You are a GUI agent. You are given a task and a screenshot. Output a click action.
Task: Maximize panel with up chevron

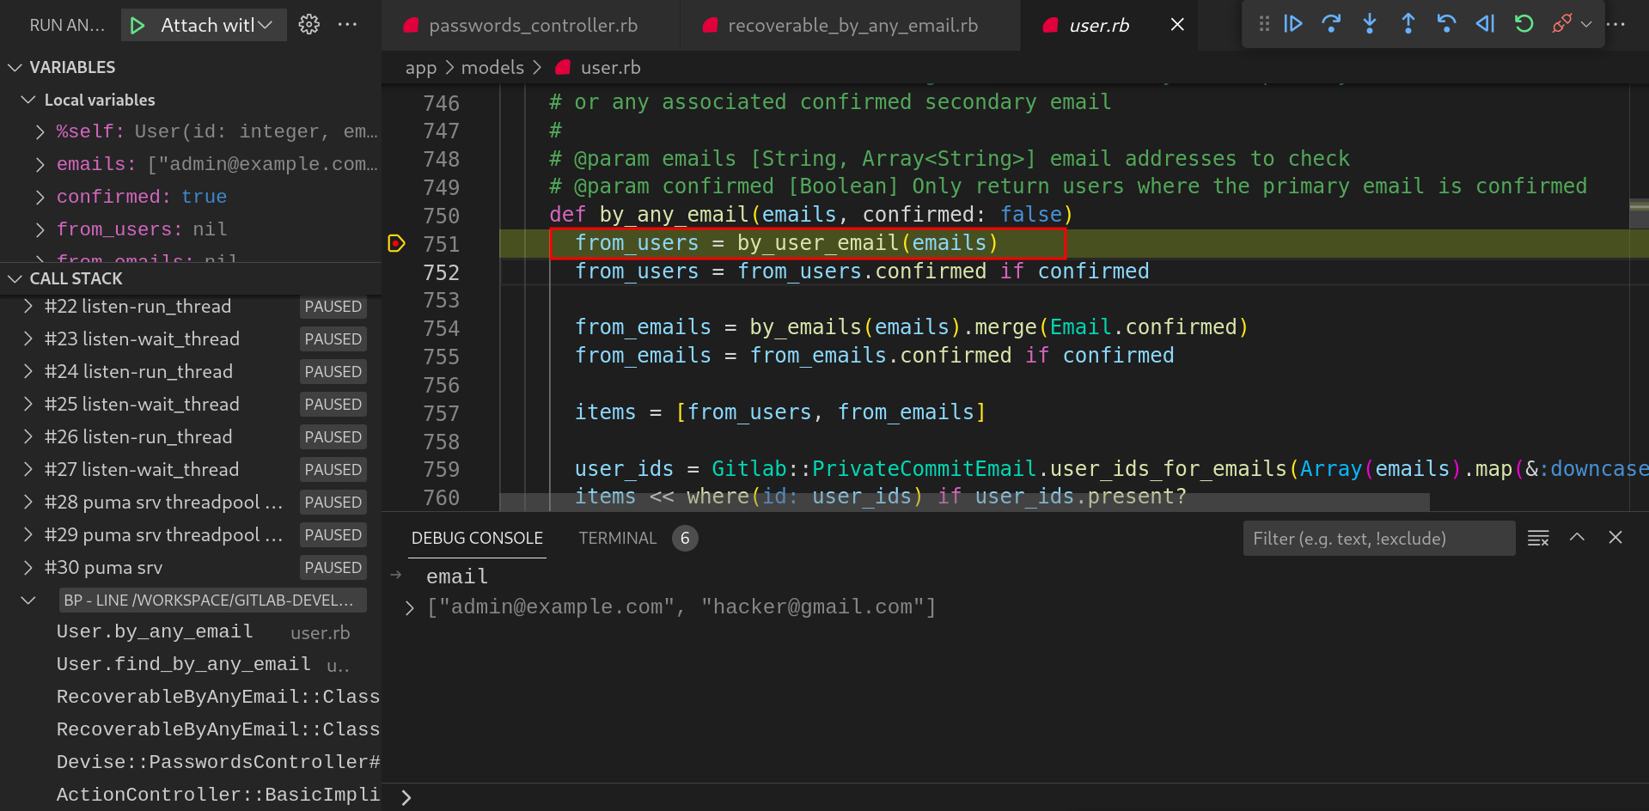tap(1577, 537)
